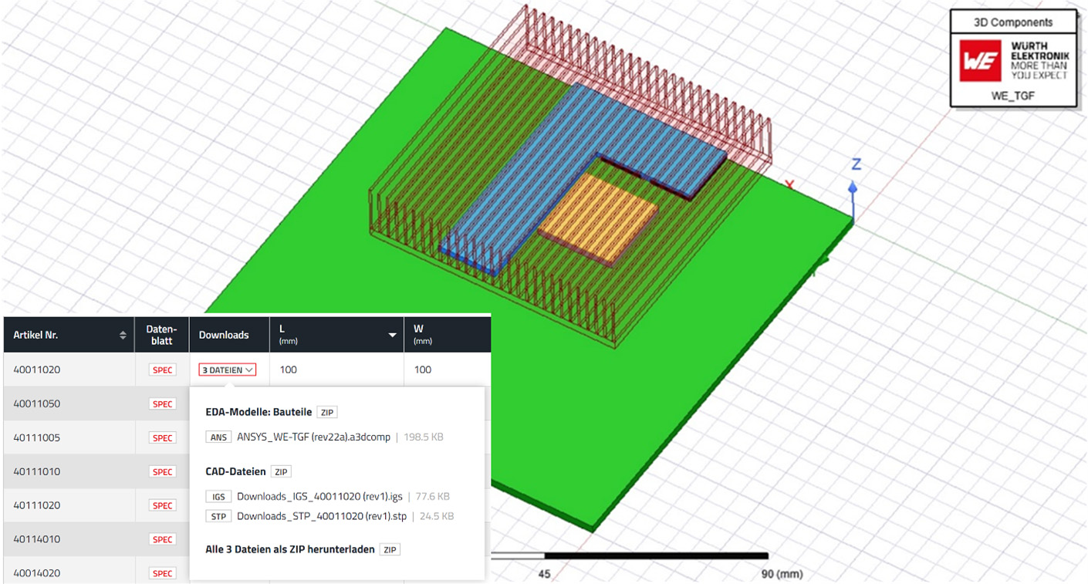This screenshot has height=584, width=1088.
Task: Click the ZIP badge beside EDA-Modelle: Bauteile
Action: 327,411
